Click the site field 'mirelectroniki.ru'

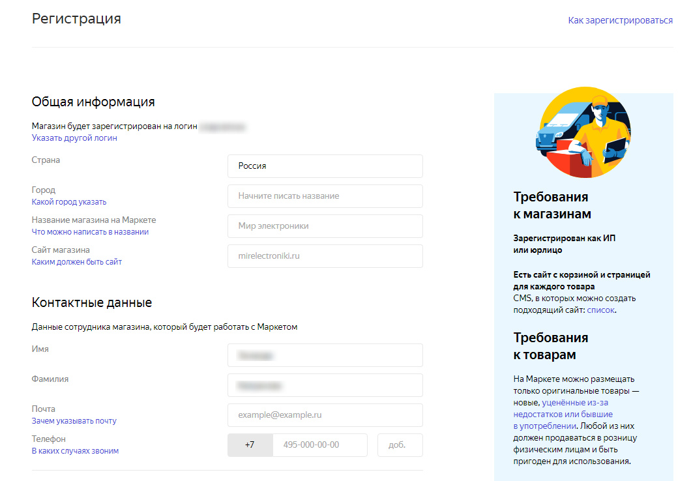[325, 256]
